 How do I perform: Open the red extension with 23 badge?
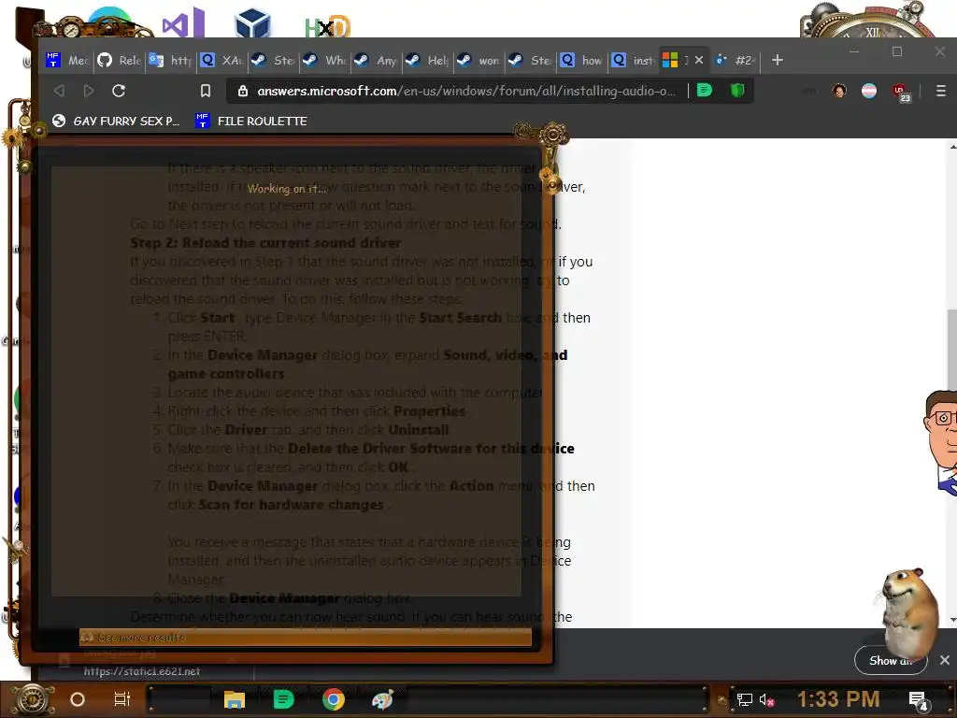[x=901, y=93]
